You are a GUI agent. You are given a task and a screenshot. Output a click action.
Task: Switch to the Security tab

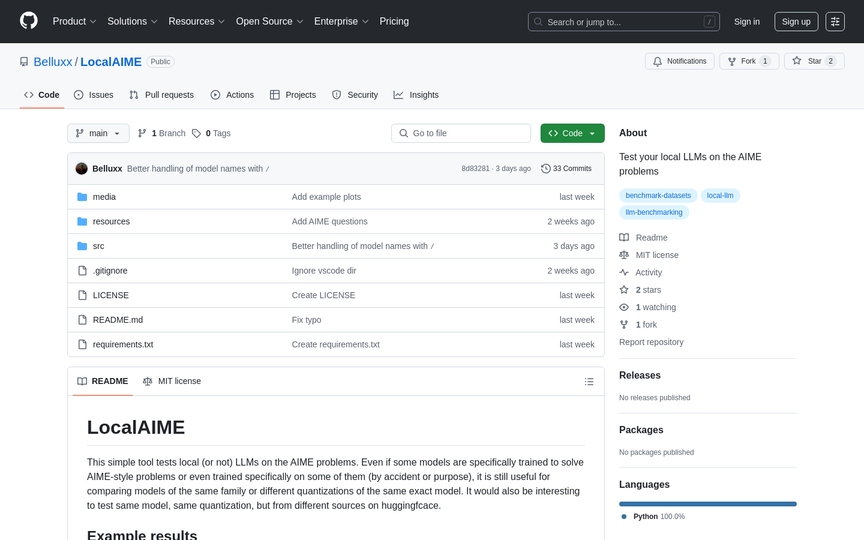coord(355,95)
